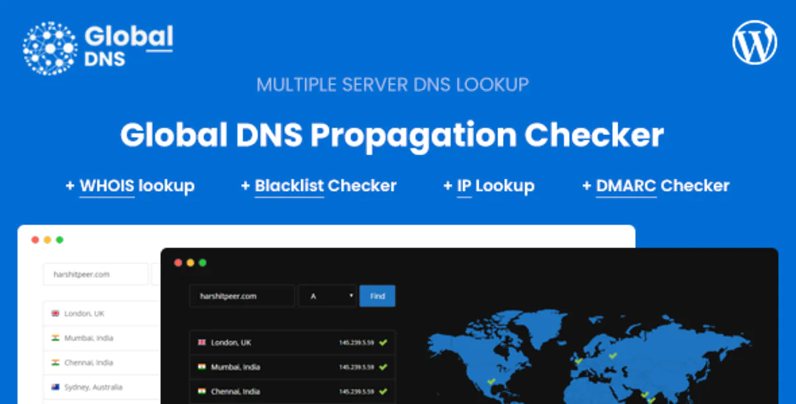Click the UK flag beside London in dark window
The width and height of the screenshot is (796, 404).
tap(202, 342)
